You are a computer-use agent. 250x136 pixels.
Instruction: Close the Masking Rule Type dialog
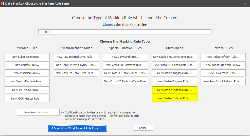point(245,4)
